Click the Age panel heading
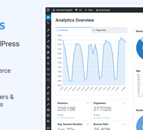Viewport: 143px width, 130px height. pos(138,71)
